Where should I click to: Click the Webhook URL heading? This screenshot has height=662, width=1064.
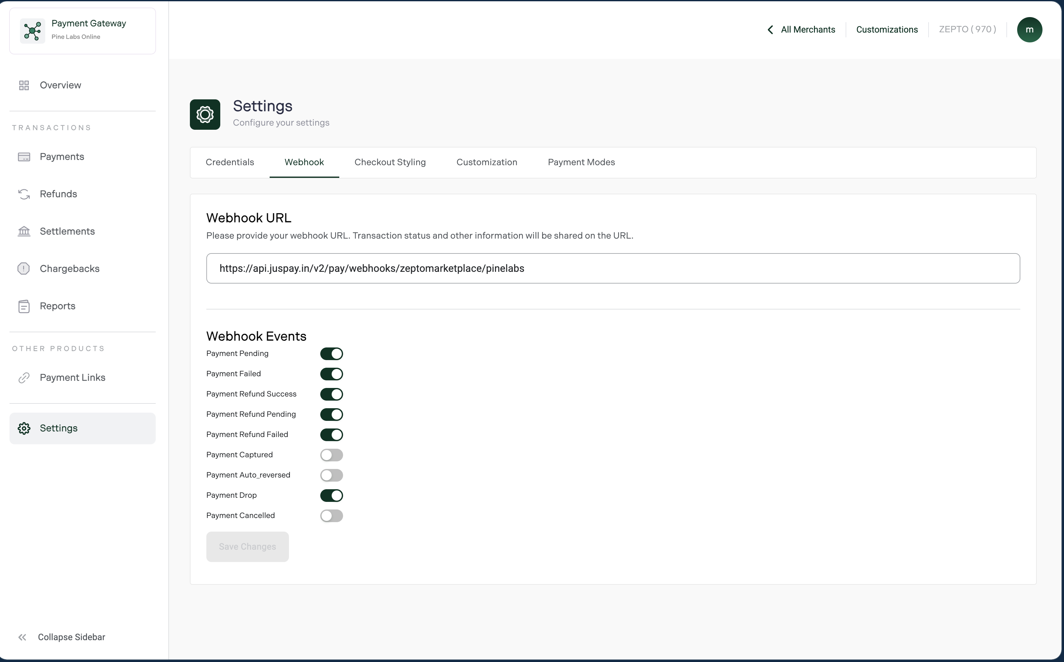click(249, 218)
